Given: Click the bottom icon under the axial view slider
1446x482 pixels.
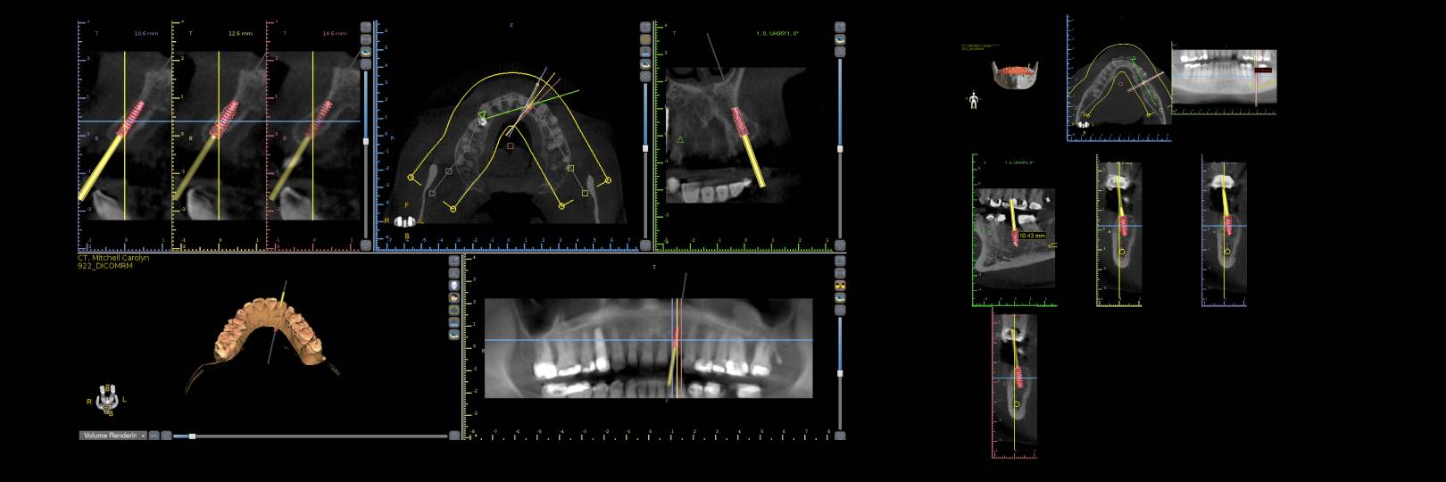Looking at the screenshot, I should click(645, 245).
